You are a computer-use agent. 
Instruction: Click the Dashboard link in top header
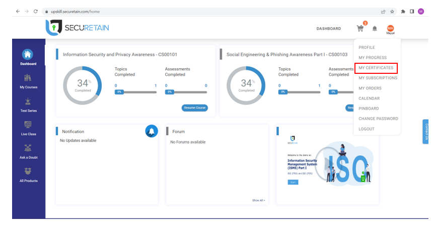(x=328, y=29)
